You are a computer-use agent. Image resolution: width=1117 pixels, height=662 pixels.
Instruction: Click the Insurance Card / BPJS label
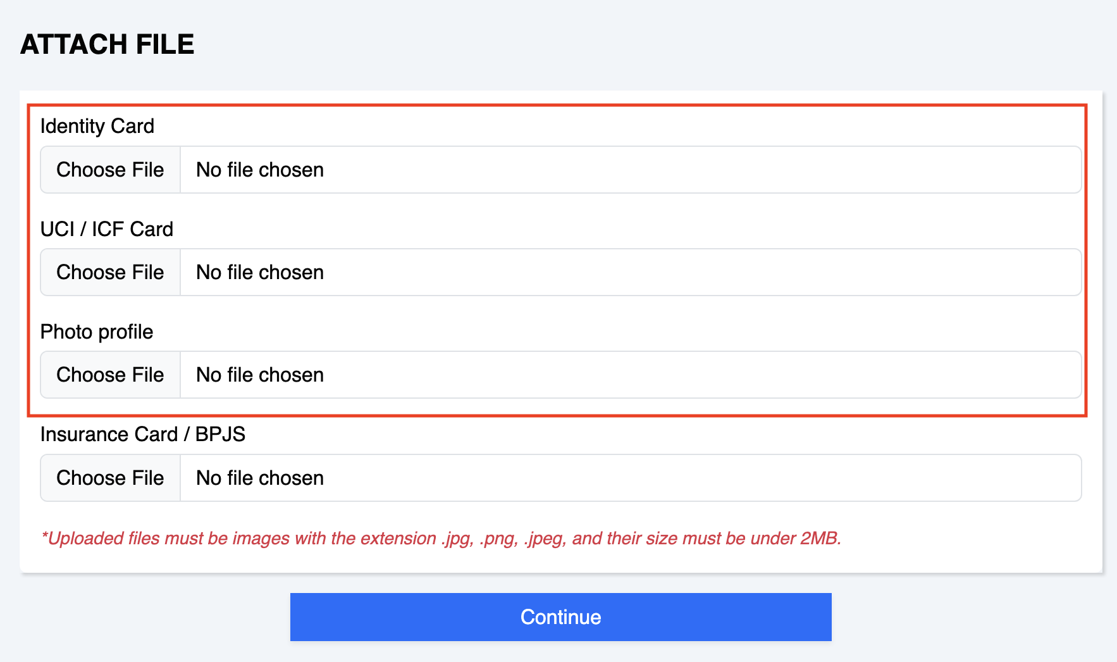click(143, 434)
